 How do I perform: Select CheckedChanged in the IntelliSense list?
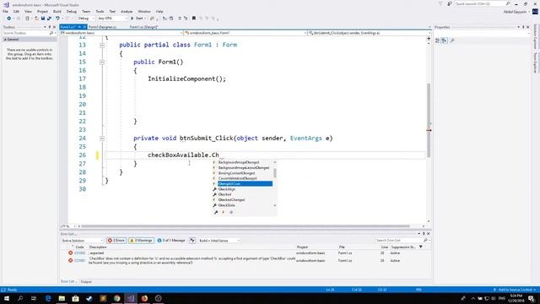231,200
